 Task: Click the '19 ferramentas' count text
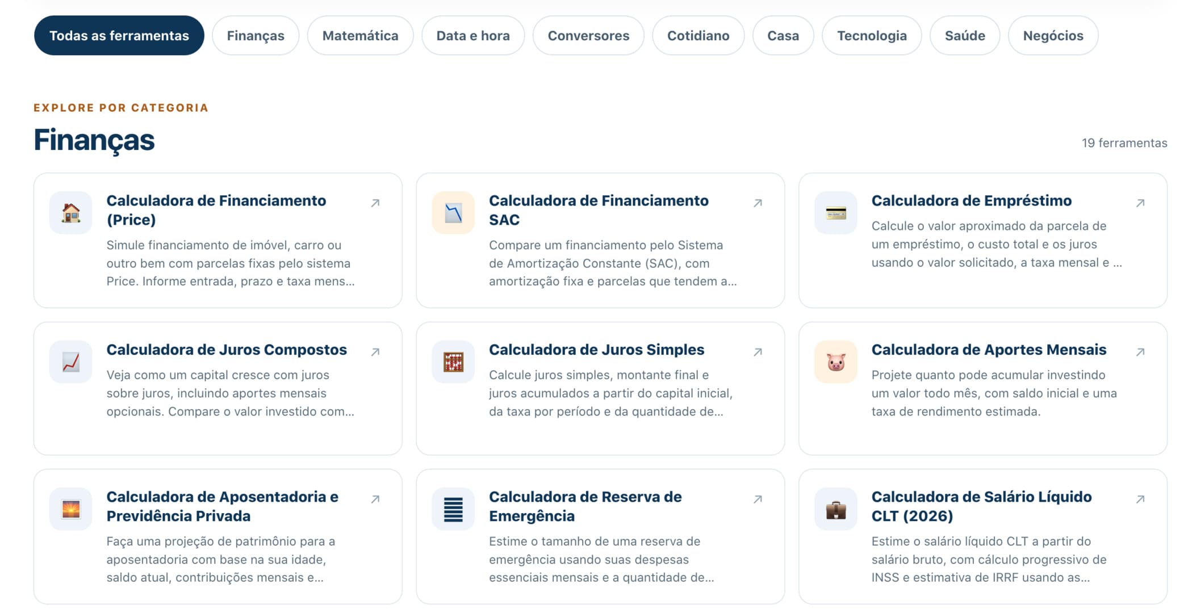pos(1124,143)
